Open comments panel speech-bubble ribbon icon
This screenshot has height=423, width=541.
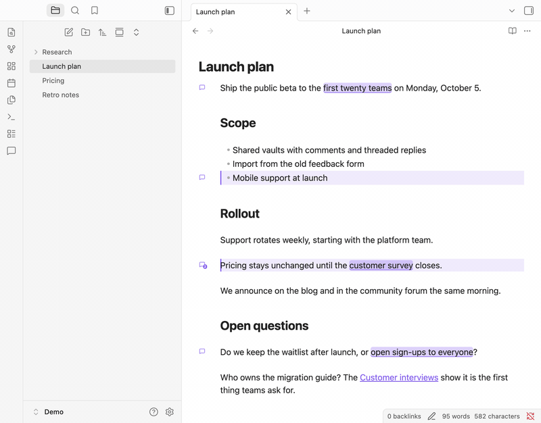(x=11, y=151)
